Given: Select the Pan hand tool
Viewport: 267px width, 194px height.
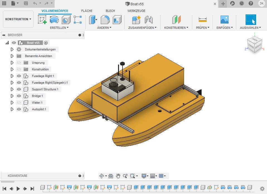Looking at the screenshot, I should [x=118, y=176].
